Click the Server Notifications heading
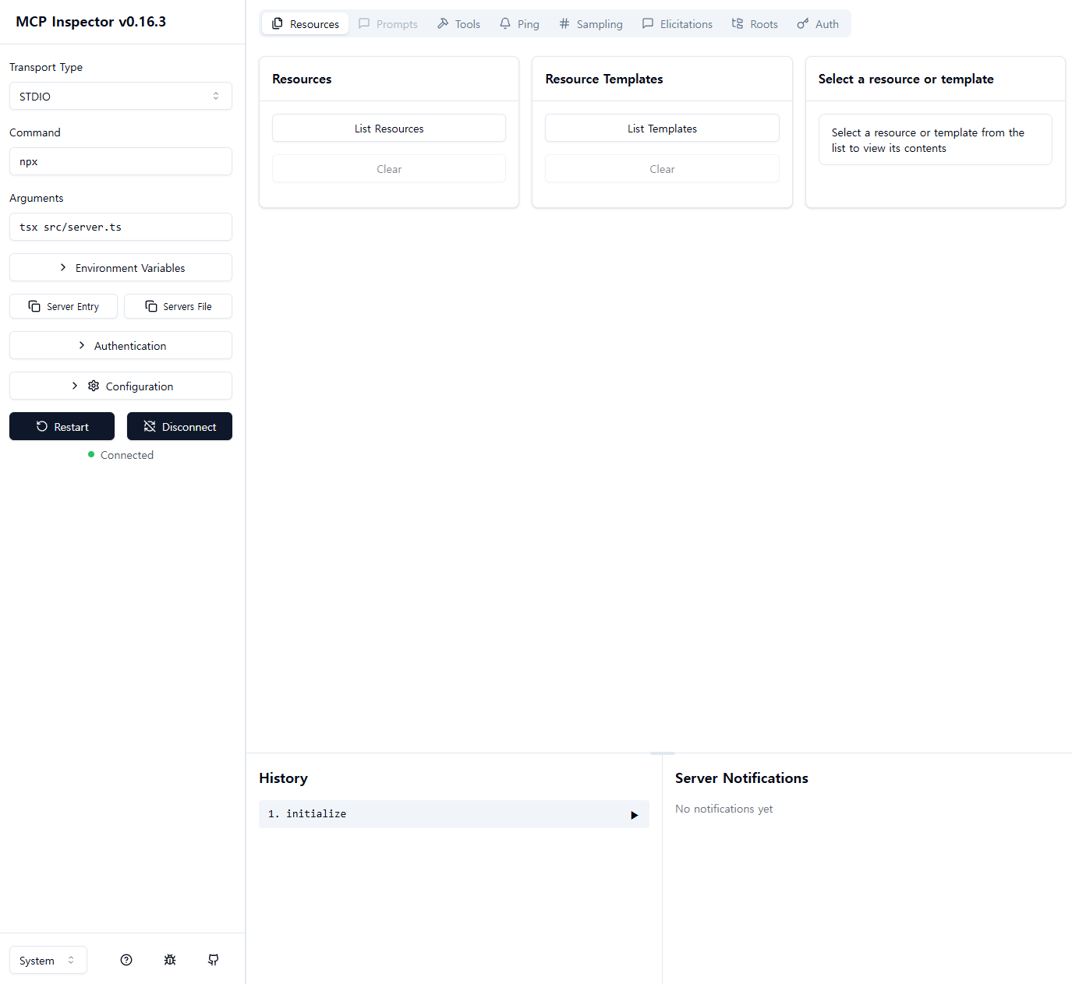 click(x=741, y=778)
